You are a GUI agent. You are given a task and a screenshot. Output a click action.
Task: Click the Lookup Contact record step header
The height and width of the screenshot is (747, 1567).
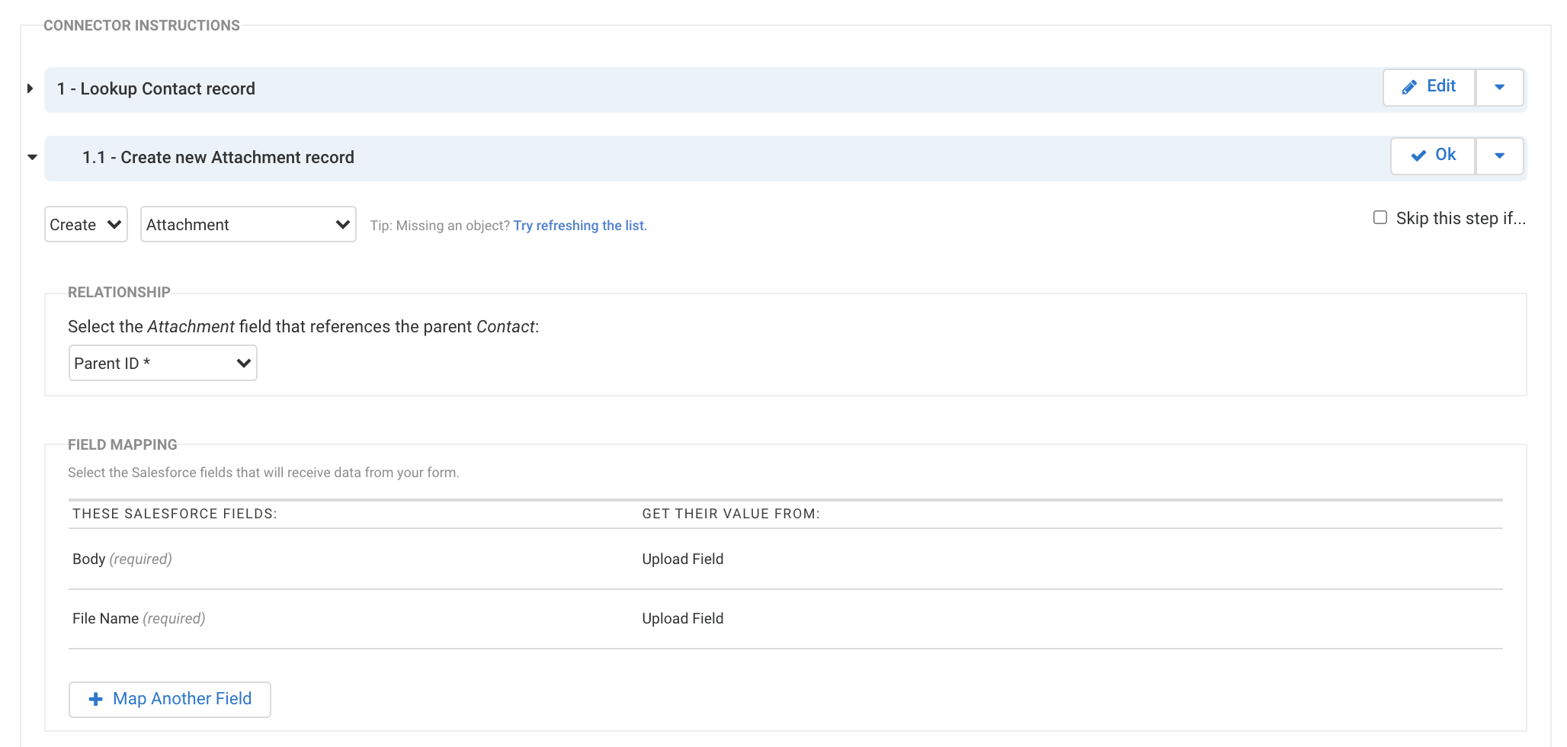[x=168, y=88]
